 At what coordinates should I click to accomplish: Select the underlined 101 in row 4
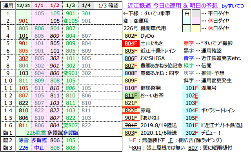point(24,36)
